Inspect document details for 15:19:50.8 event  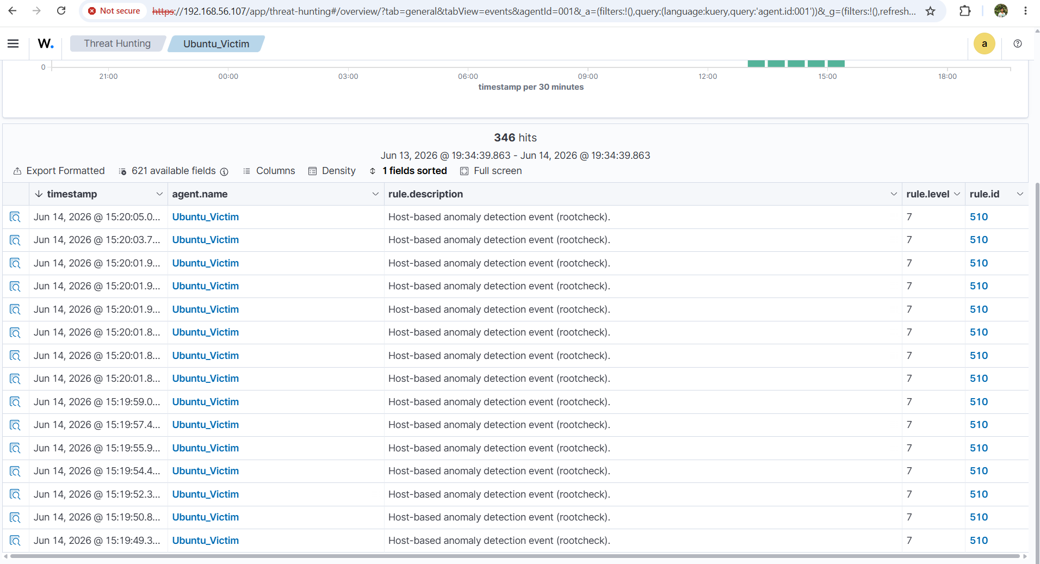(15, 517)
